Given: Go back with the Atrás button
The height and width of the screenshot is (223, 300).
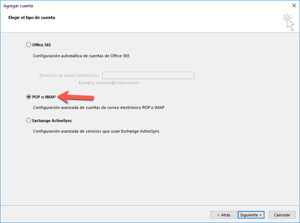Looking at the screenshot, I should tap(224, 215).
